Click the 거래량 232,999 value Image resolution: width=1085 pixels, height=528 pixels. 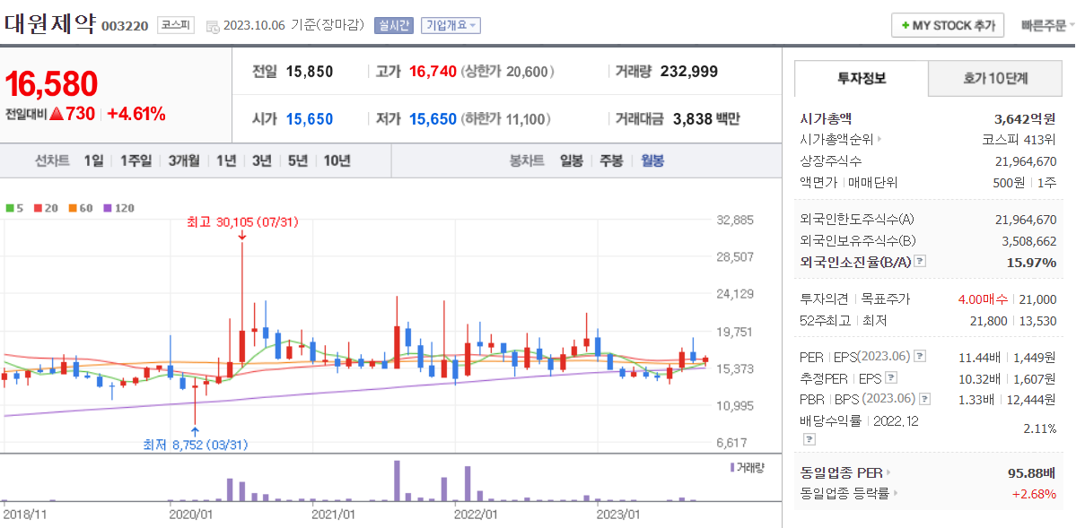[x=688, y=72]
